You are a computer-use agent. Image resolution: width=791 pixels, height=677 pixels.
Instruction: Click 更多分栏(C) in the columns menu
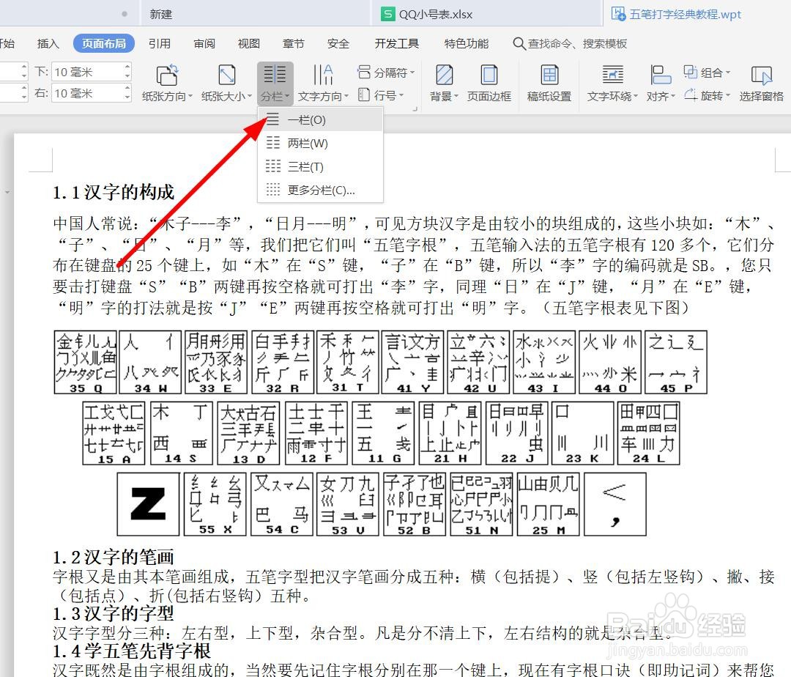pyautogui.click(x=313, y=190)
